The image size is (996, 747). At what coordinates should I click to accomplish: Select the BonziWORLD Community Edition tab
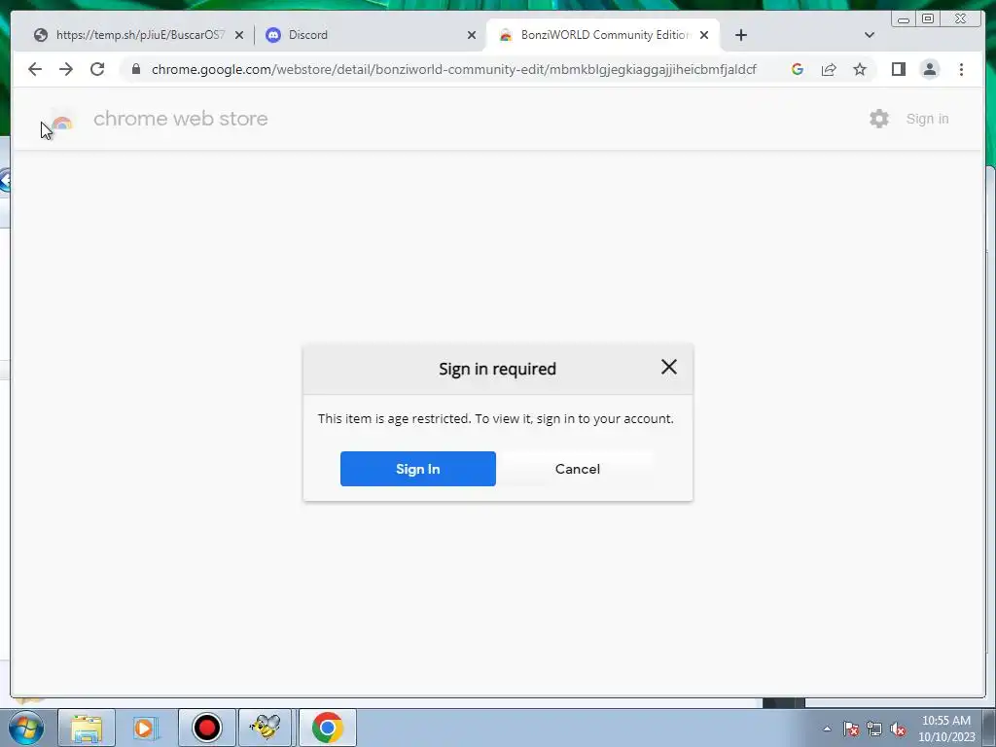[603, 35]
